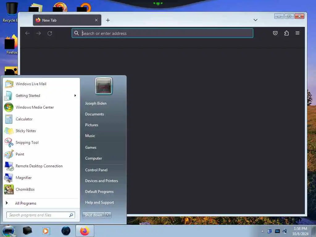Image resolution: width=316 pixels, height=237 pixels.
Task: Click the Firefox back arrow
Action: (27, 33)
